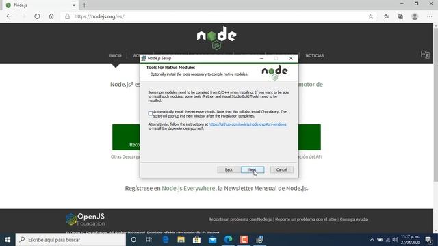Switch to the new Edge browser taskbar icon

coord(228,240)
